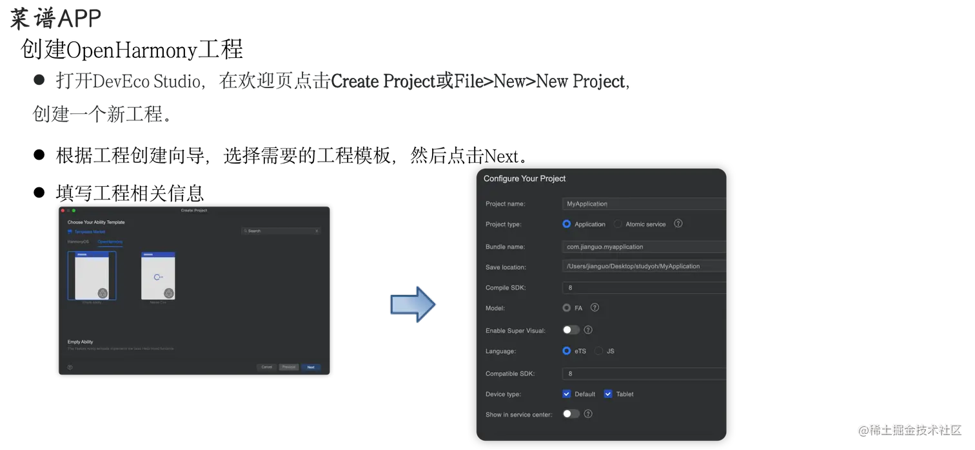Click the search magnifier in Create Project
Viewport: 975px width, 450px height.
(246, 230)
